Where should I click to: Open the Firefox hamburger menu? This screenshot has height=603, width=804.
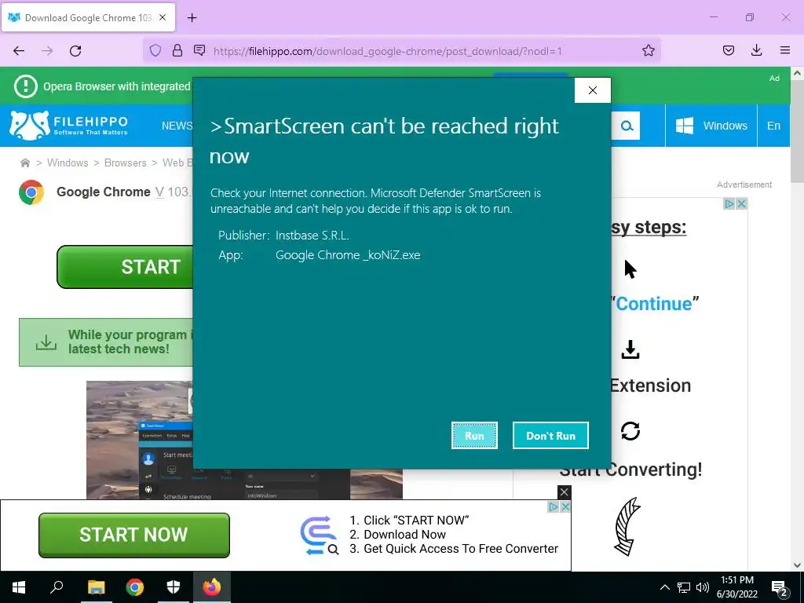pyautogui.click(x=785, y=50)
